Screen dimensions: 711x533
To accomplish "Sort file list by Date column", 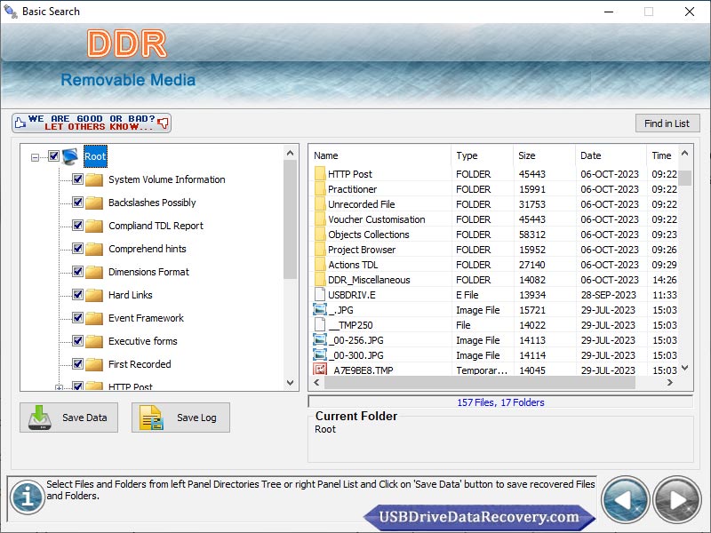I will coord(611,155).
